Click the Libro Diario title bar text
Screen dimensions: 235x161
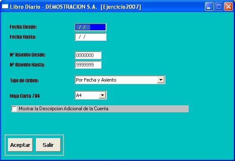click(76, 7)
